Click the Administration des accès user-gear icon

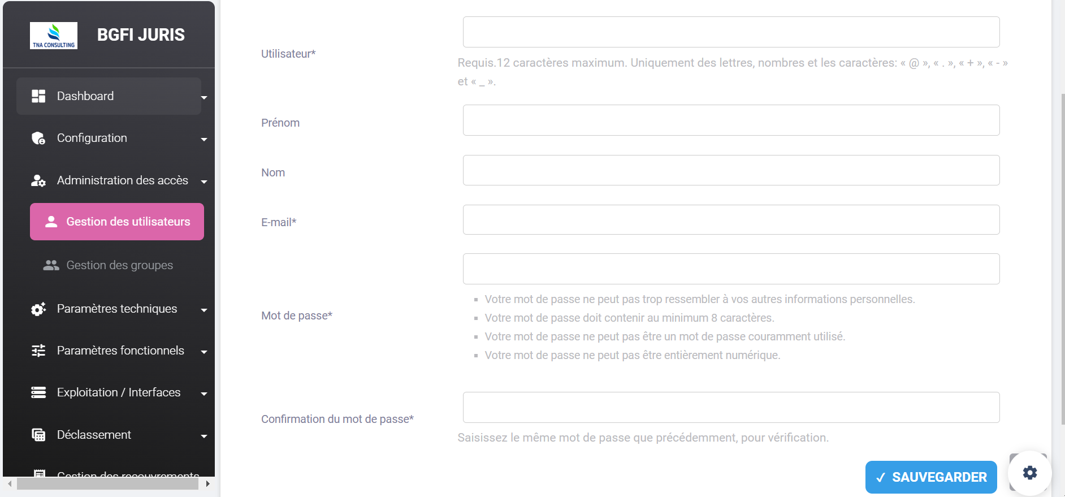pos(38,181)
